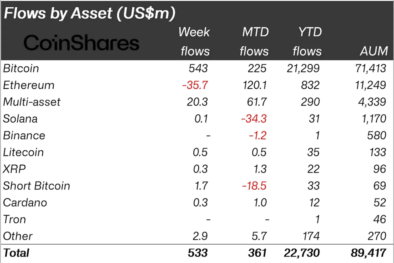The height and width of the screenshot is (263, 394).
Task: Click Short Bitcoin's -18.5 MTD value
Action: [x=254, y=186]
